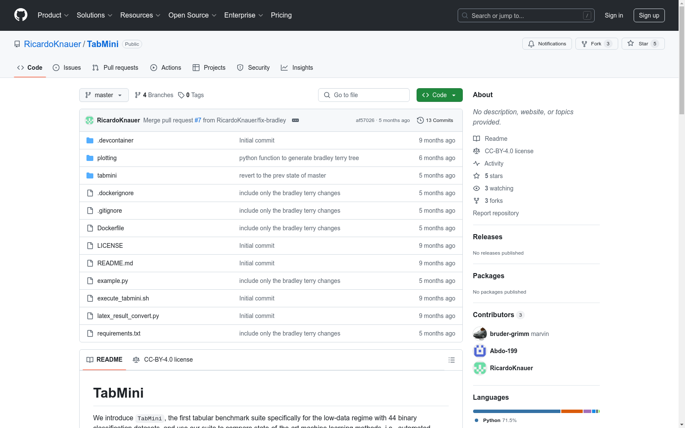View the 4 Branches list
Viewport: 685px width, 428px height.
click(x=154, y=95)
